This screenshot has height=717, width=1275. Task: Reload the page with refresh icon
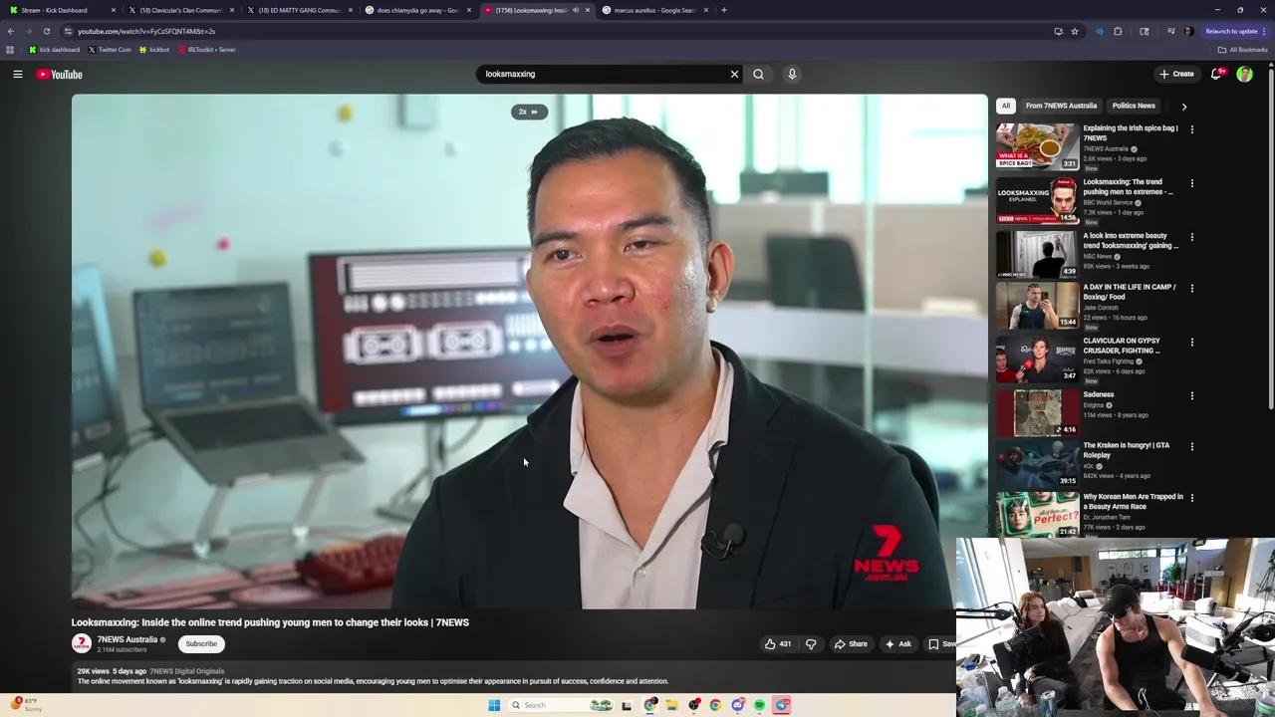46,31
